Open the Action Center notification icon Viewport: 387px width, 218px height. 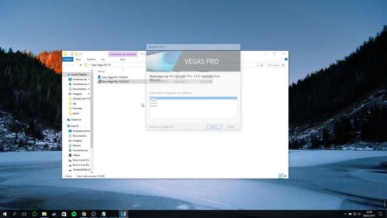pyautogui.click(x=380, y=214)
